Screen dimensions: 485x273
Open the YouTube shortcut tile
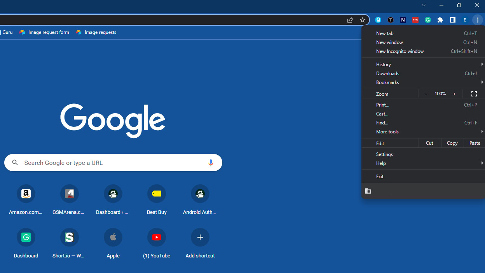(157, 237)
